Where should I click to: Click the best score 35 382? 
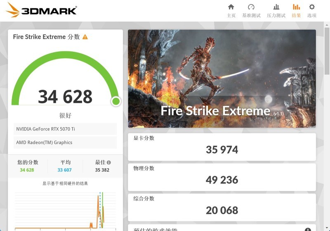[x=102, y=170]
